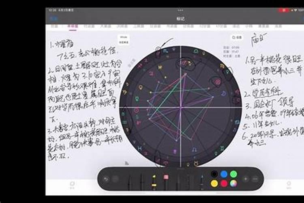Choose the blue color swatch
The width and height of the screenshot is (304, 203).
[x=224, y=174]
